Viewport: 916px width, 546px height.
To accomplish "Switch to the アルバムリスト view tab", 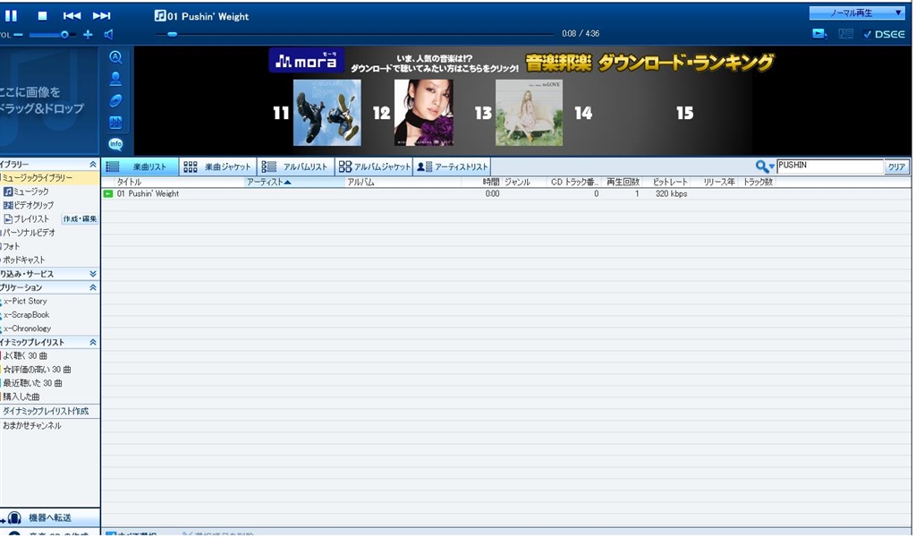I will [296, 166].
